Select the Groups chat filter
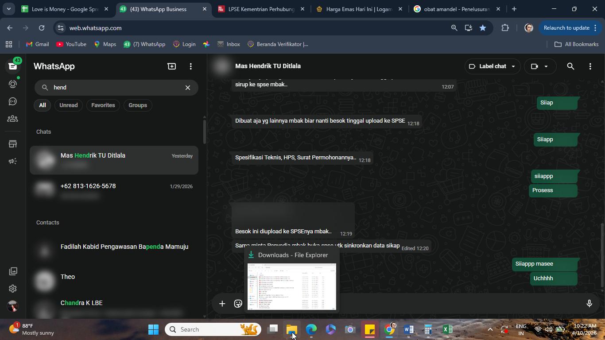Image resolution: width=605 pixels, height=340 pixels. coord(138,105)
